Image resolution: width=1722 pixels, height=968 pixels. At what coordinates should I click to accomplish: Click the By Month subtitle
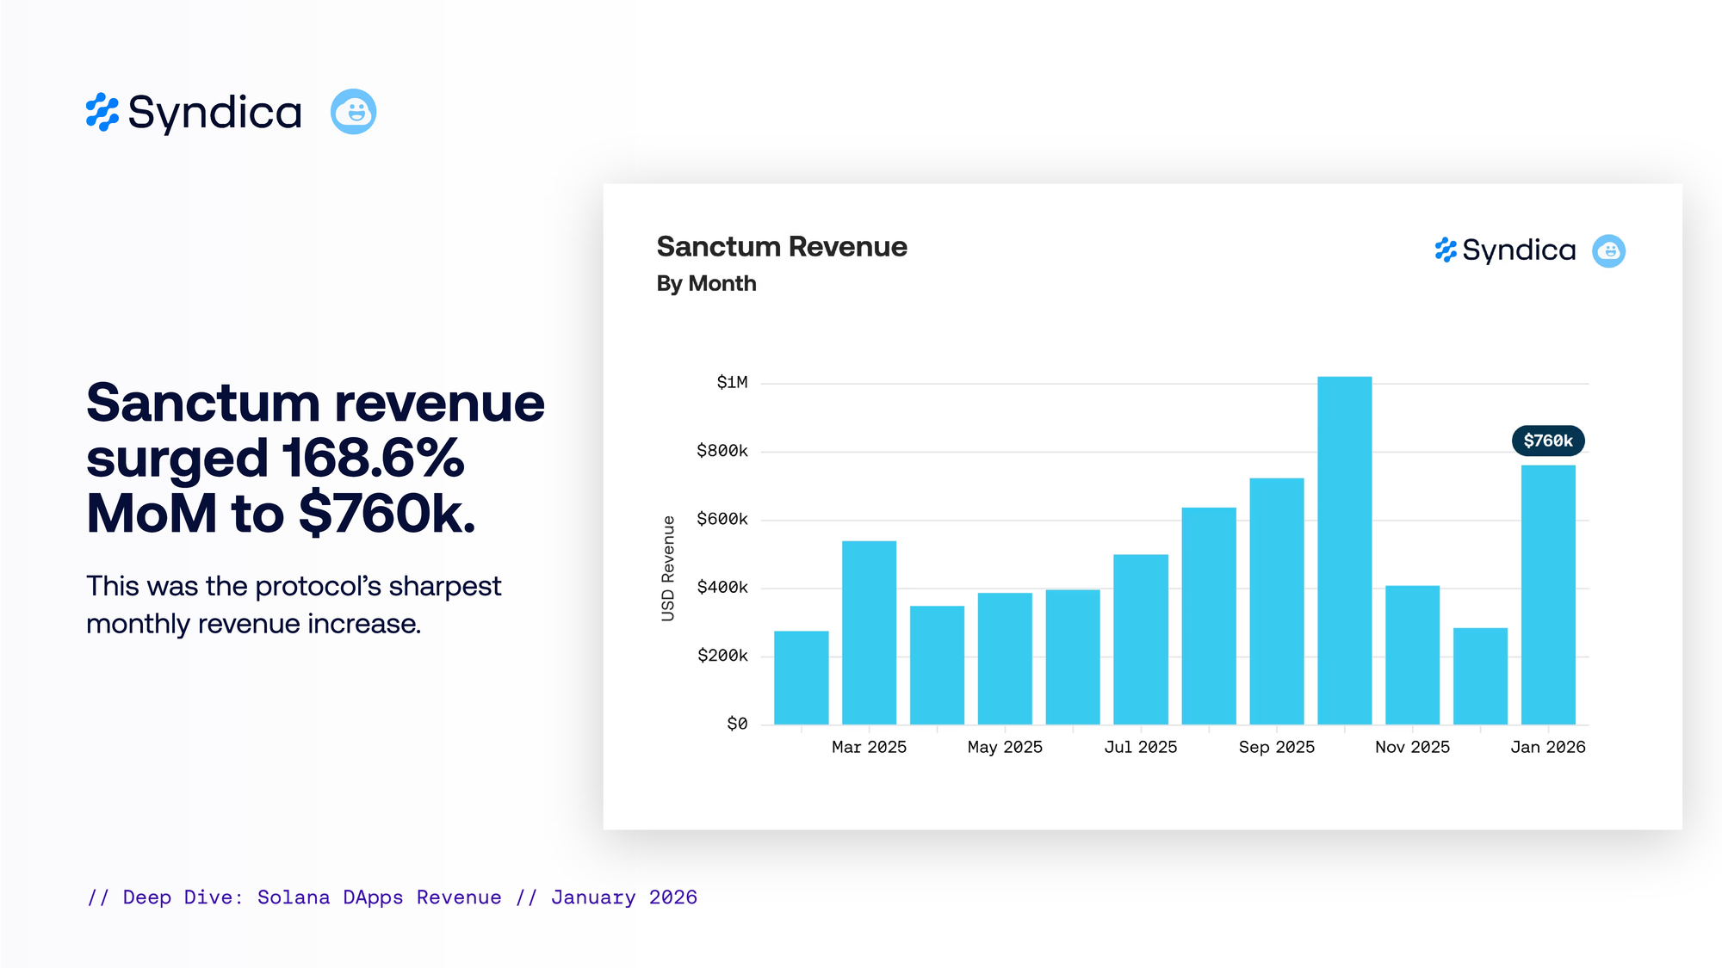[x=706, y=283]
